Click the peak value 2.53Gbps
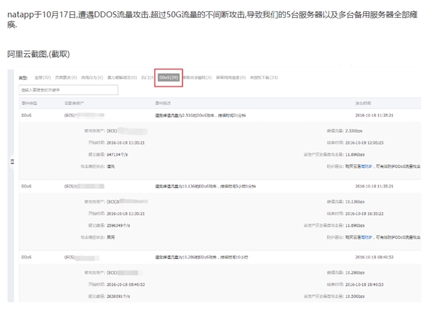Viewport: 433px width, 311px height. point(354,131)
